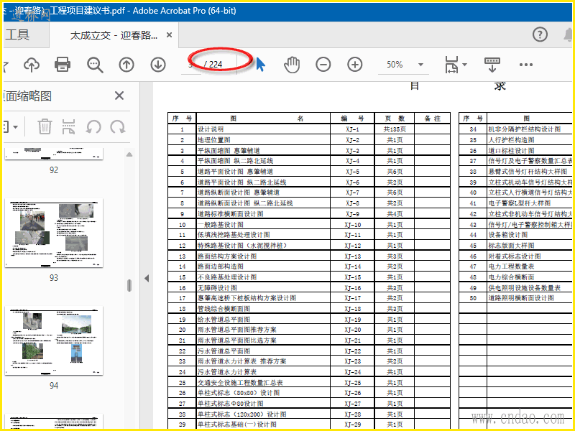This screenshot has width=575, height=431.
Task: Zoom in with the plus button
Action: point(355,65)
